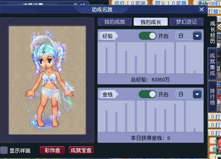Click the 经验 arrow label
Viewport: 221px width, 159px height.
(x=108, y=36)
